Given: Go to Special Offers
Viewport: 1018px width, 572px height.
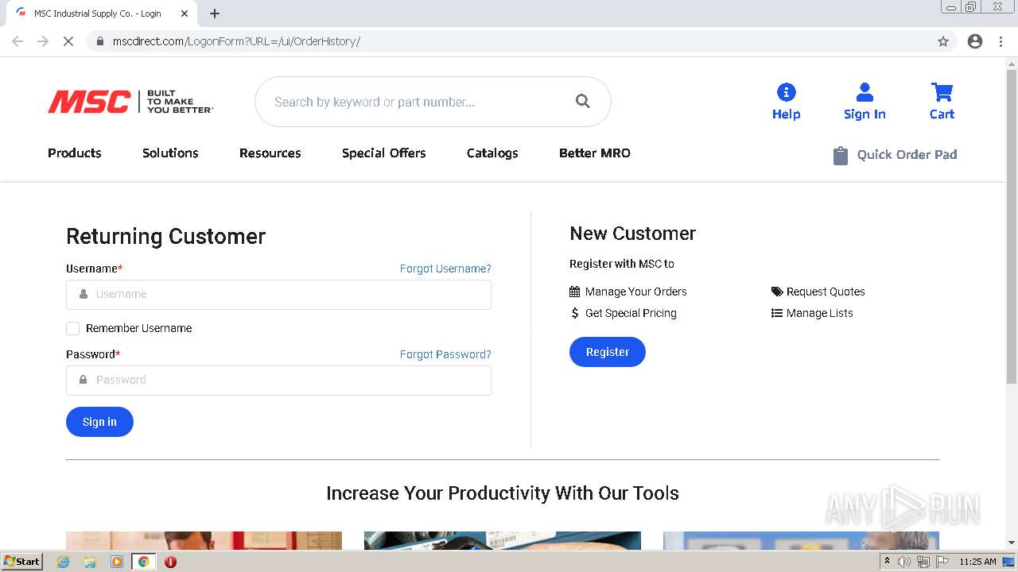Looking at the screenshot, I should [x=384, y=153].
